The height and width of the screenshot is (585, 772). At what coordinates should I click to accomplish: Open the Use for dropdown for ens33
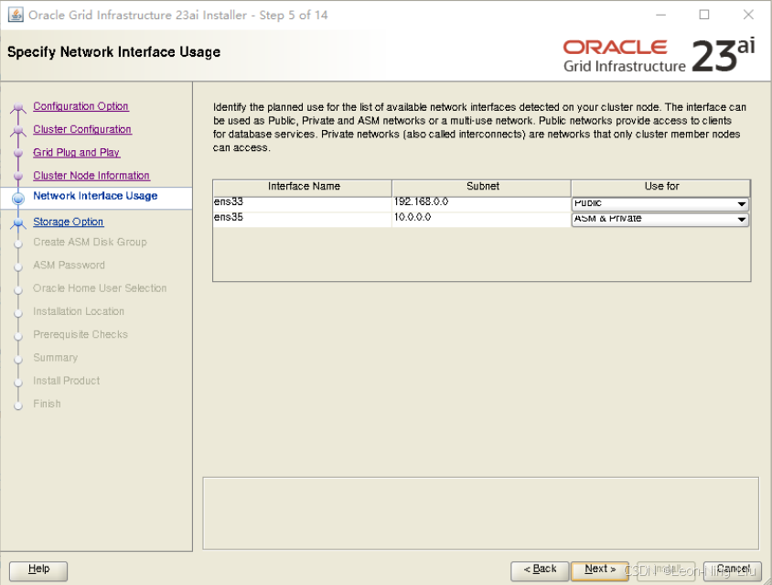pos(660,203)
